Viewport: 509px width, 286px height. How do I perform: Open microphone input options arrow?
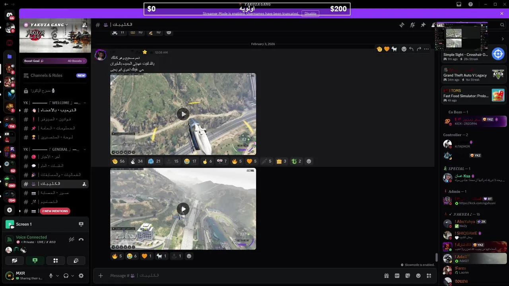click(57, 276)
